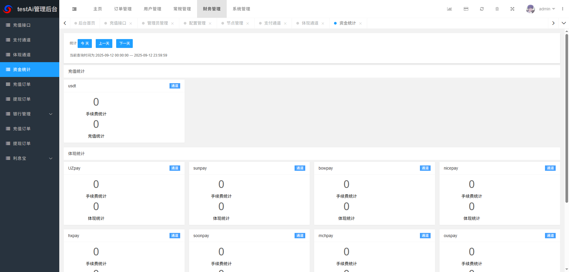Screen dimensions: 569x272
Task: Click the 通道 badge on usdt card
Action: (x=175, y=86)
